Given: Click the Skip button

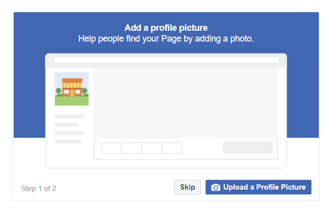Looking at the screenshot, I should (187, 187).
